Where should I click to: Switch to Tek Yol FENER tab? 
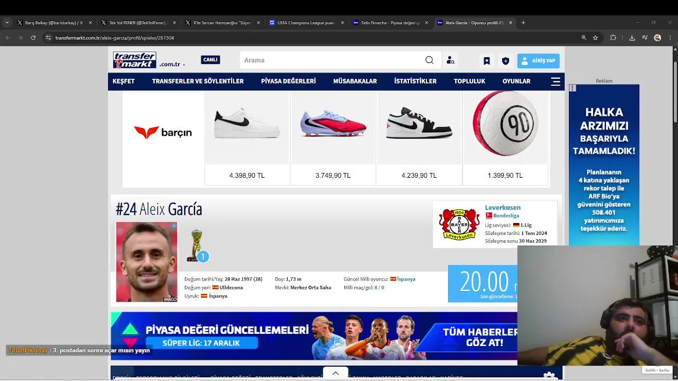137,23
